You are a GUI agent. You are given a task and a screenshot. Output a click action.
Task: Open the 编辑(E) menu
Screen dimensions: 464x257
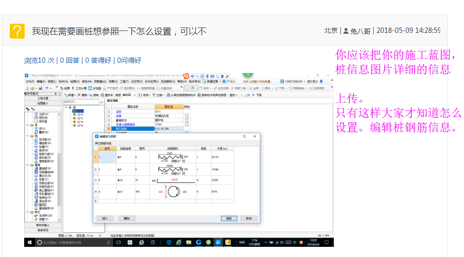pos(41,82)
